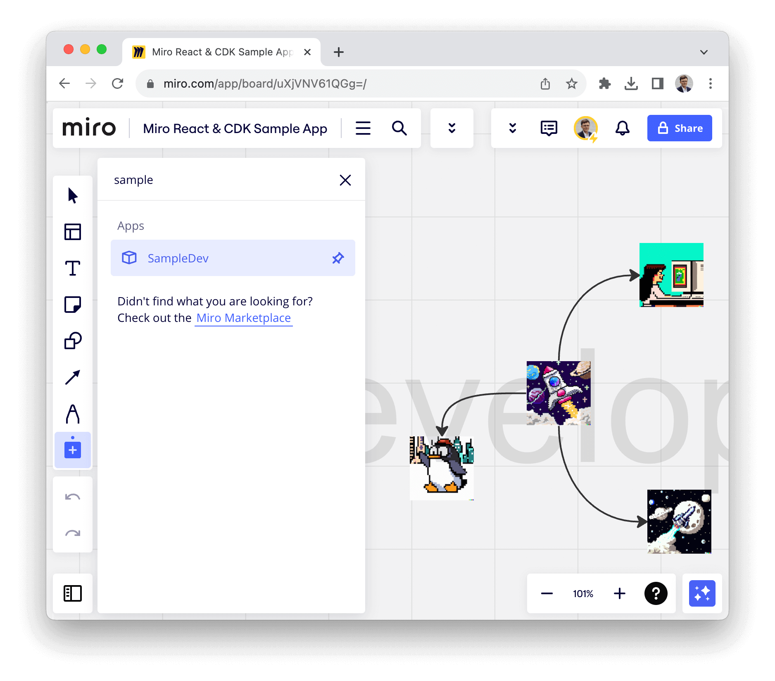Click the miro logo

pyautogui.click(x=89, y=128)
